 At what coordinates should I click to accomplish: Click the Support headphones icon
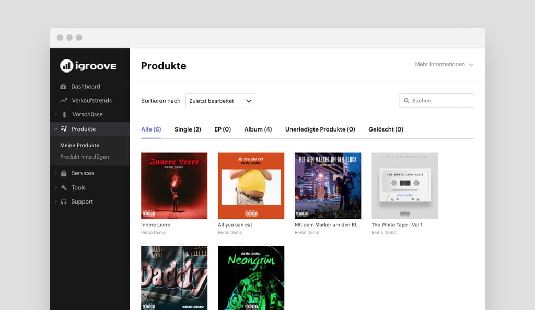coord(64,201)
